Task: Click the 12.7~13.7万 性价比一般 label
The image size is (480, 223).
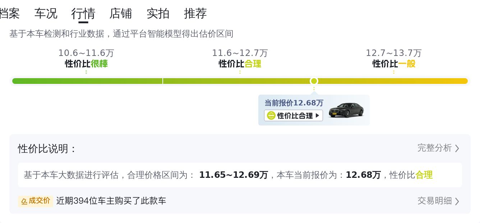Action: click(x=394, y=58)
